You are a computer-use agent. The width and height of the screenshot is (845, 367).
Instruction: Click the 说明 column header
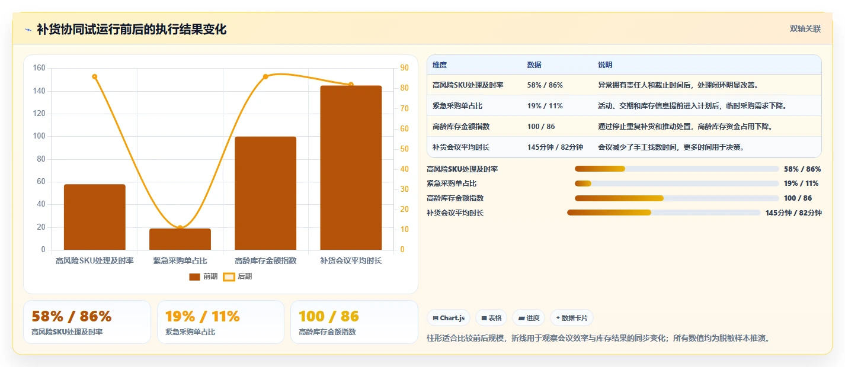pyautogui.click(x=605, y=65)
